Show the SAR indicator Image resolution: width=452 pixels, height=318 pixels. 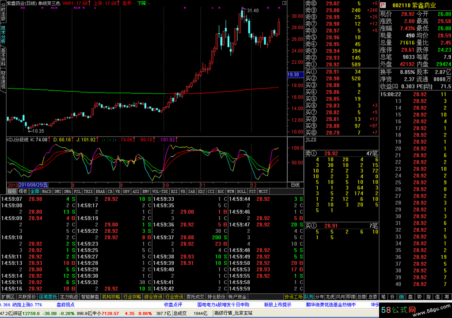point(192,192)
